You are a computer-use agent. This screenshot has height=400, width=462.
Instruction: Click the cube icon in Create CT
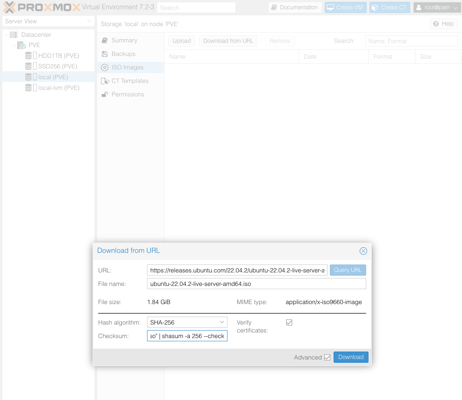tap(375, 7)
